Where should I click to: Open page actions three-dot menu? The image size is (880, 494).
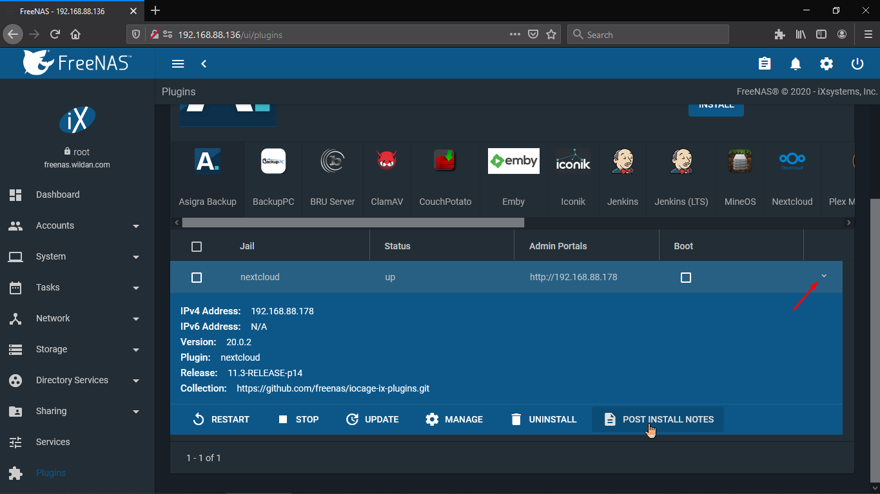(515, 35)
